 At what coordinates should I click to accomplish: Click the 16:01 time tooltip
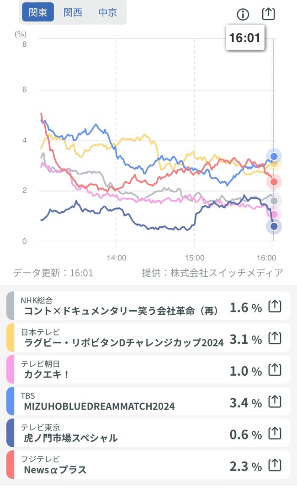[245, 38]
